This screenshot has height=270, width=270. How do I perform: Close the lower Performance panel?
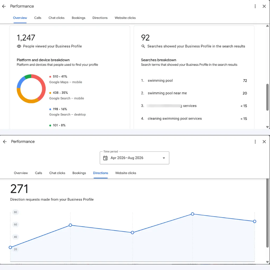tap(264, 142)
